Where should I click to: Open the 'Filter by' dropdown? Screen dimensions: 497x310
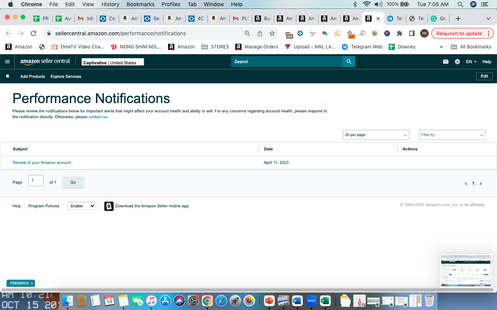pos(452,135)
